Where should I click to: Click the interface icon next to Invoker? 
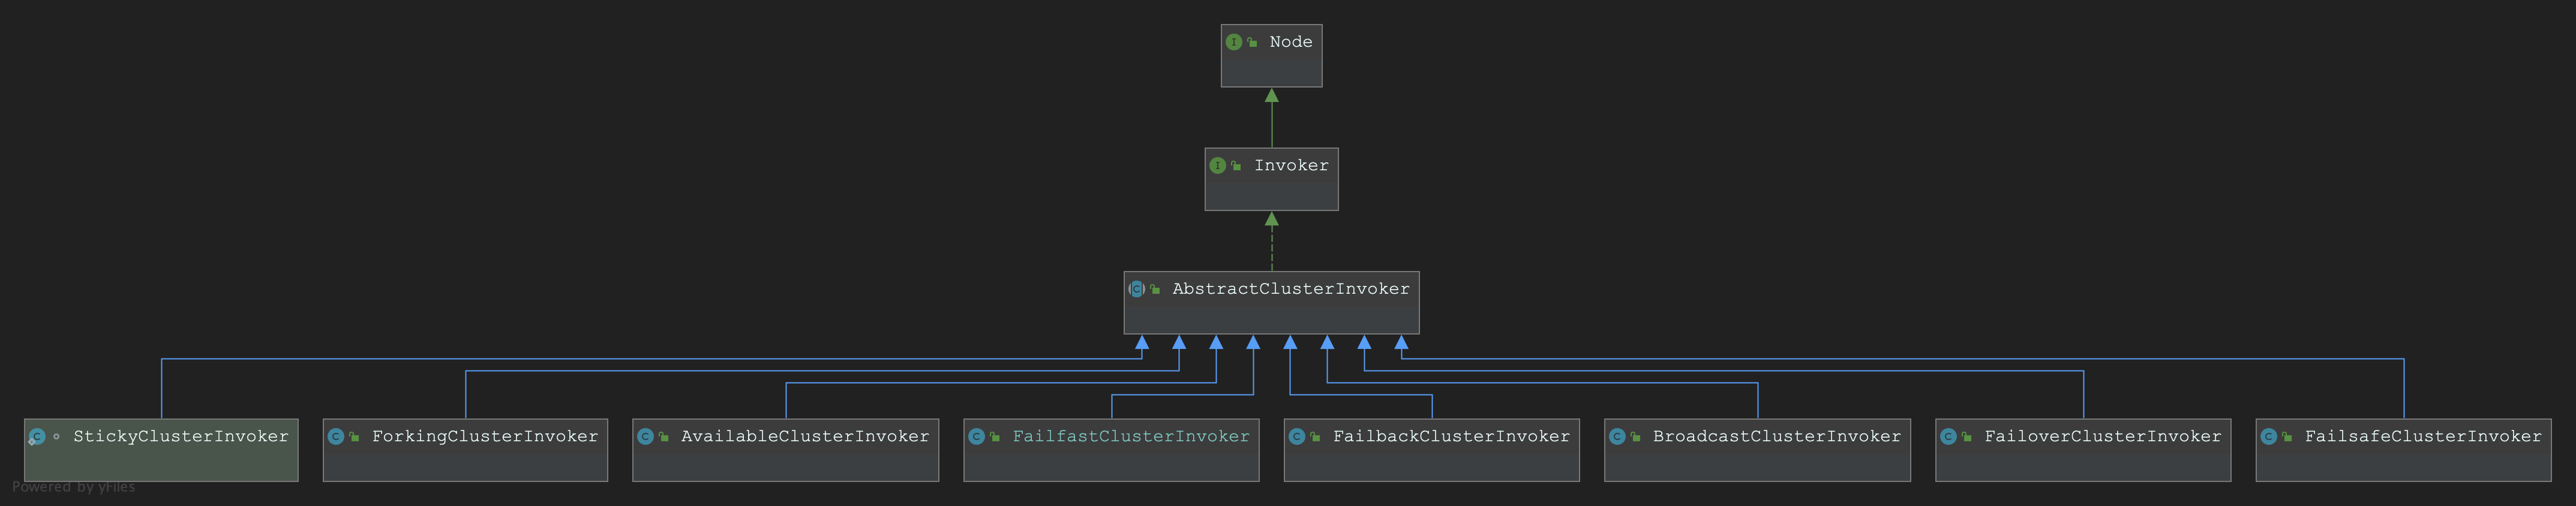coord(1218,166)
